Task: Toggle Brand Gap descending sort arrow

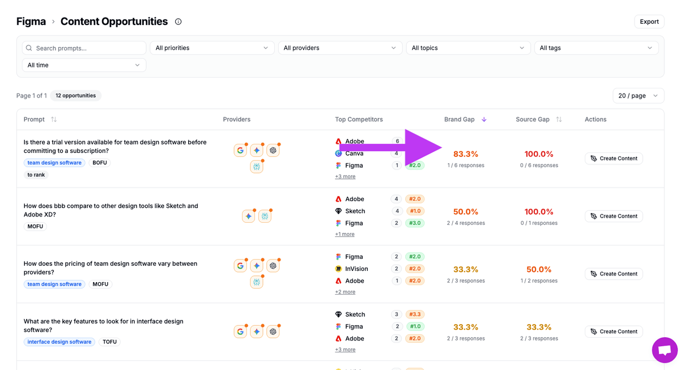Action: click(x=484, y=120)
